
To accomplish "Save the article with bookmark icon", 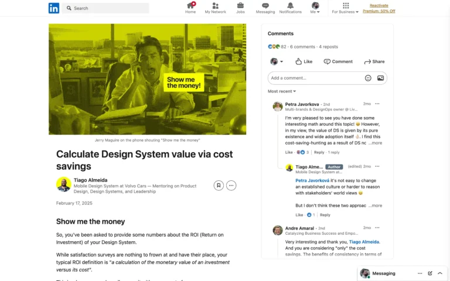I will (219, 186).
